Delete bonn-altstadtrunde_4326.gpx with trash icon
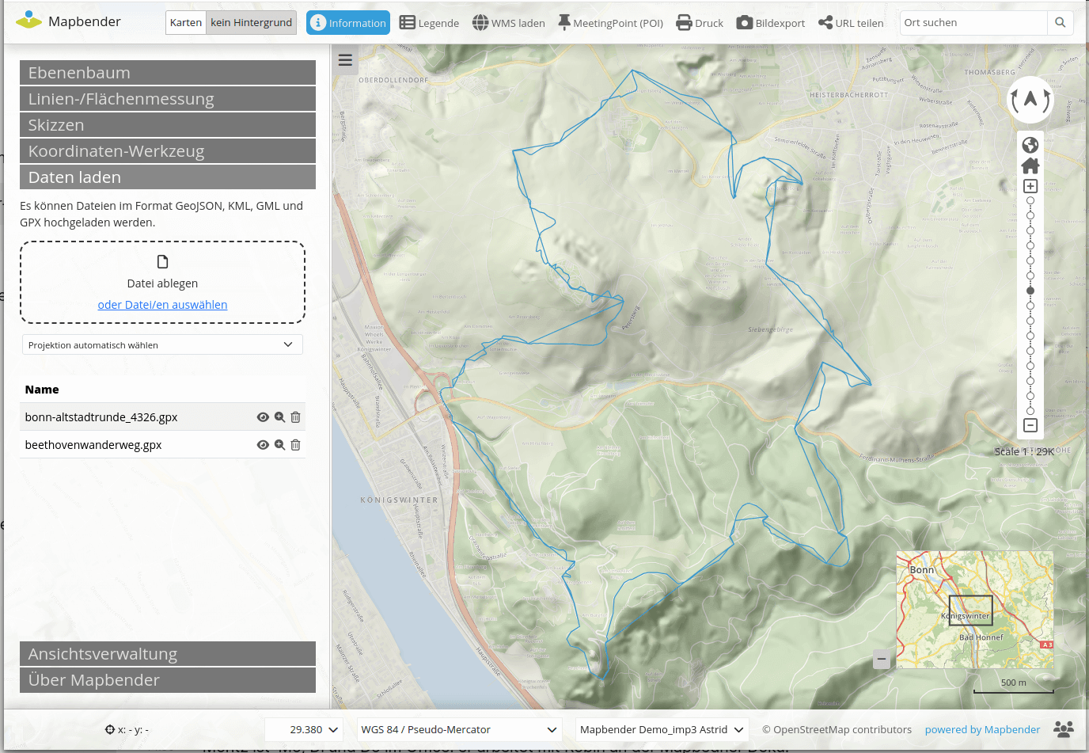The image size is (1089, 753). click(x=295, y=417)
